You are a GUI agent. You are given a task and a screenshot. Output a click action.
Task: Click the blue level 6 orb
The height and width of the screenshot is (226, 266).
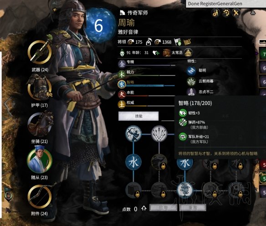(x=100, y=25)
